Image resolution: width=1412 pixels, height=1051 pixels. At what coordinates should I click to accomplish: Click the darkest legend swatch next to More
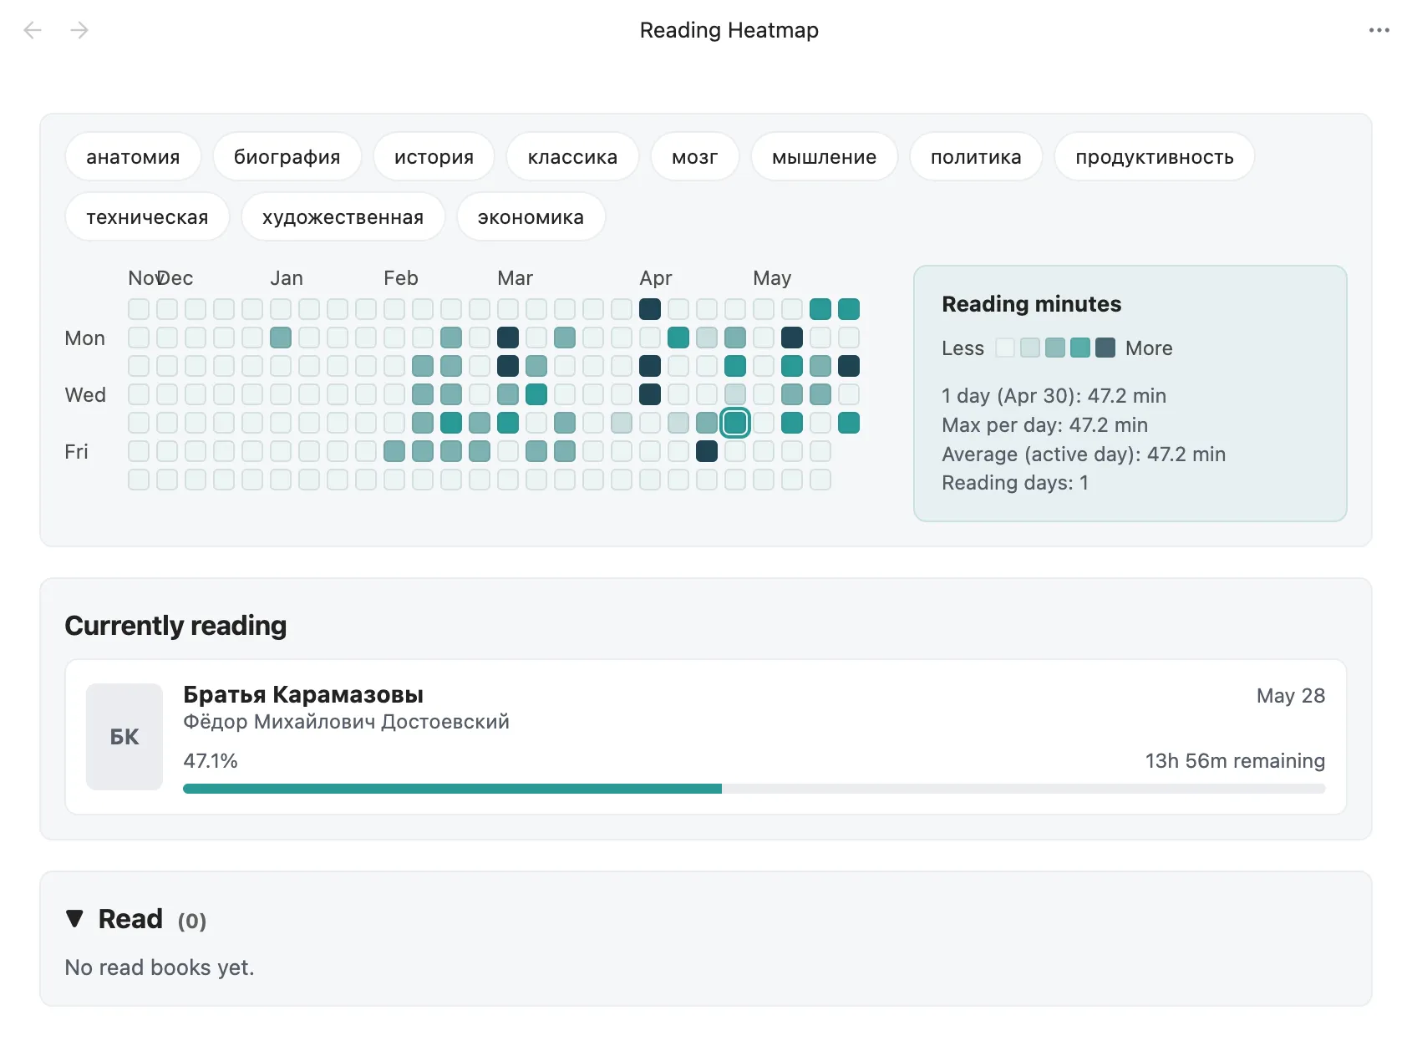(1105, 348)
